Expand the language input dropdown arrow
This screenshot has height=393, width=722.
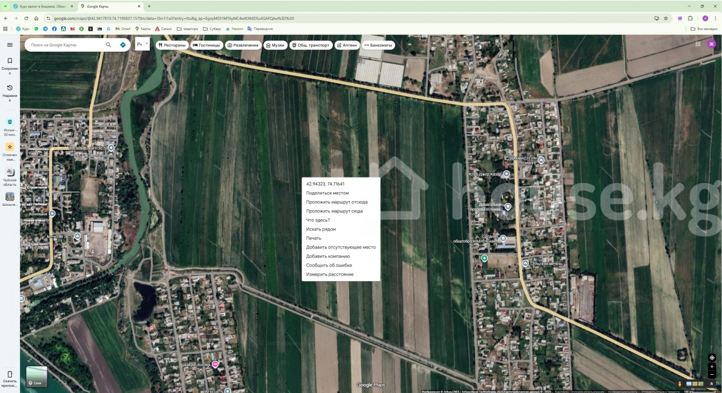[x=147, y=43]
